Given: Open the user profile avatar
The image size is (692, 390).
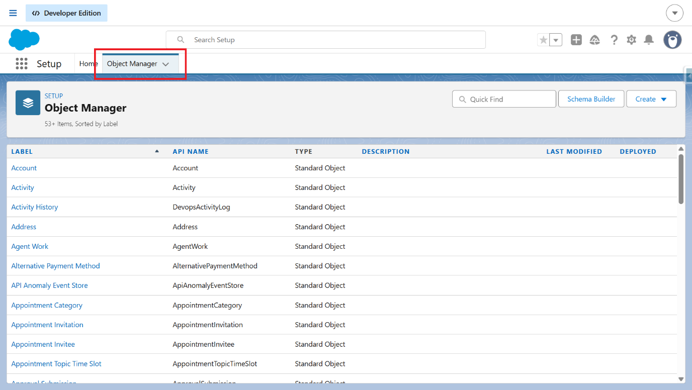Looking at the screenshot, I should [x=672, y=40].
